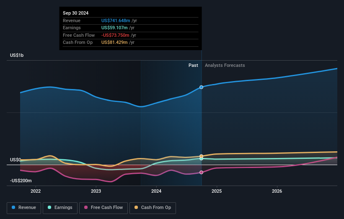This screenshot has width=344, height=219.
Task: Click the Earnings row label in tooltip
Action: point(72,28)
